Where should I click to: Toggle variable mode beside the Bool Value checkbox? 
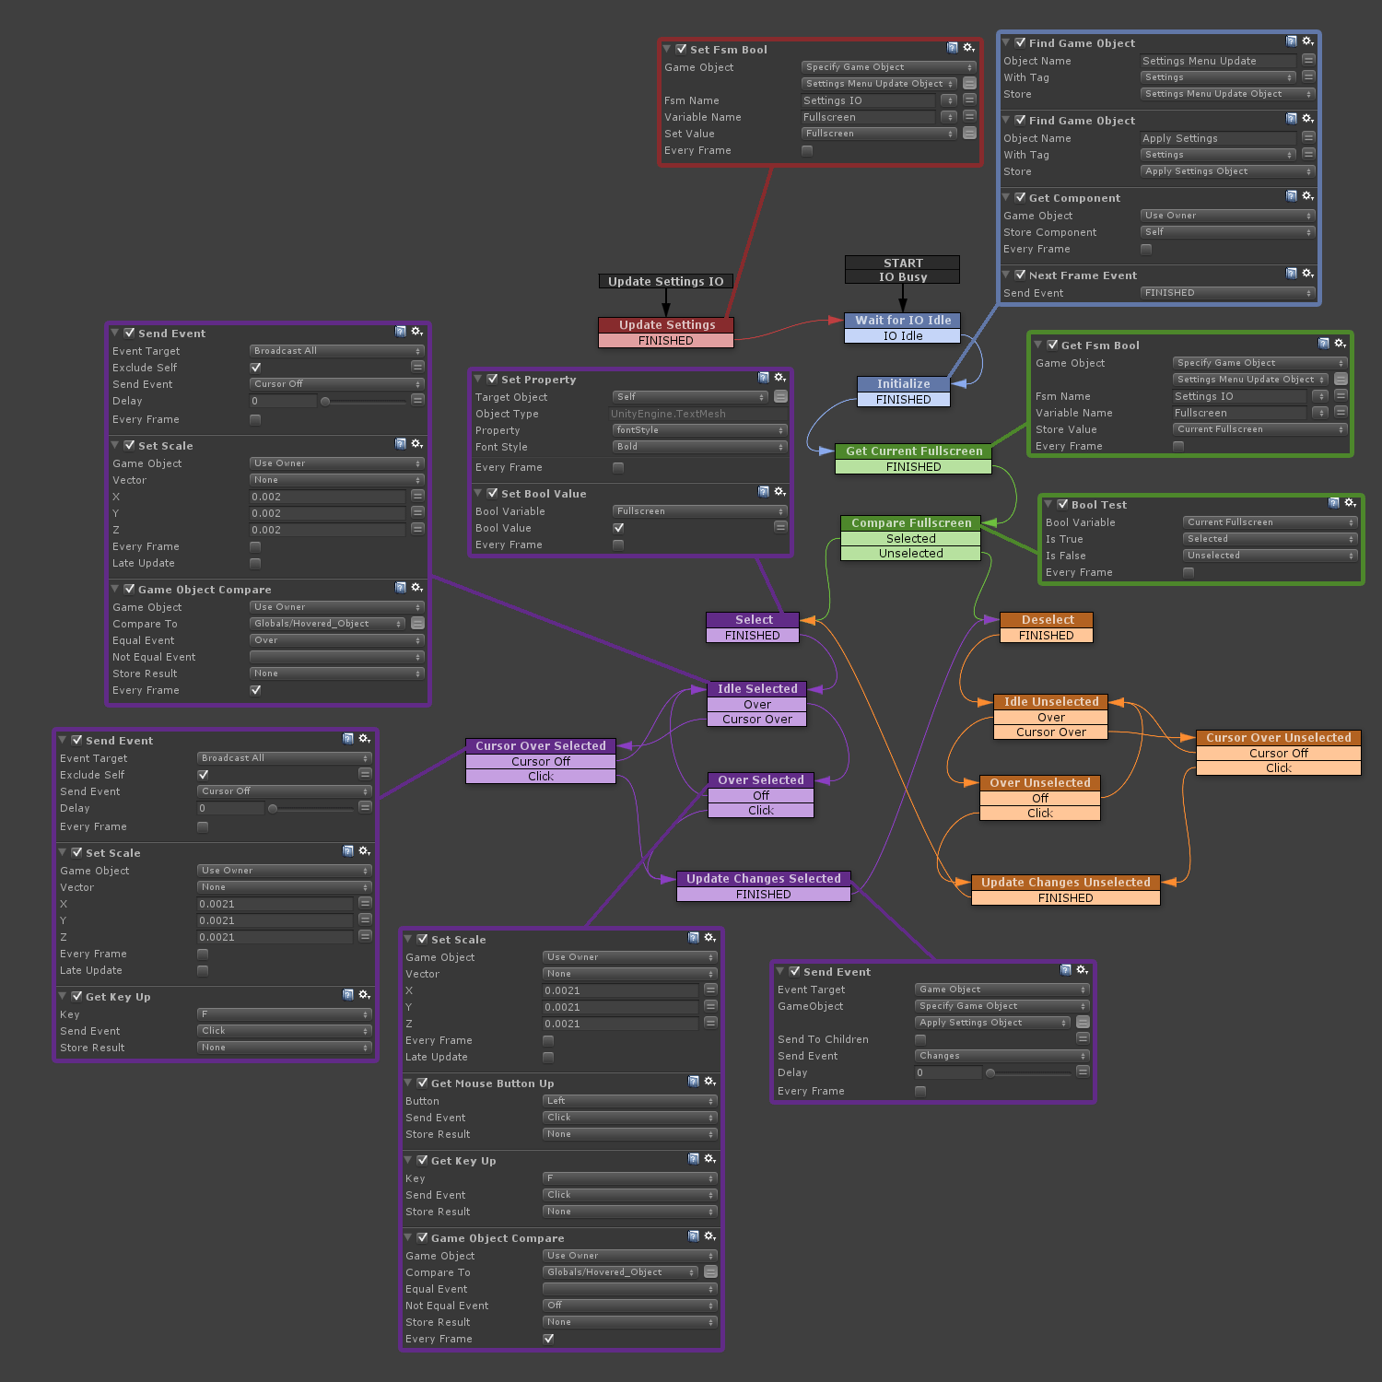pyautogui.click(x=780, y=527)
